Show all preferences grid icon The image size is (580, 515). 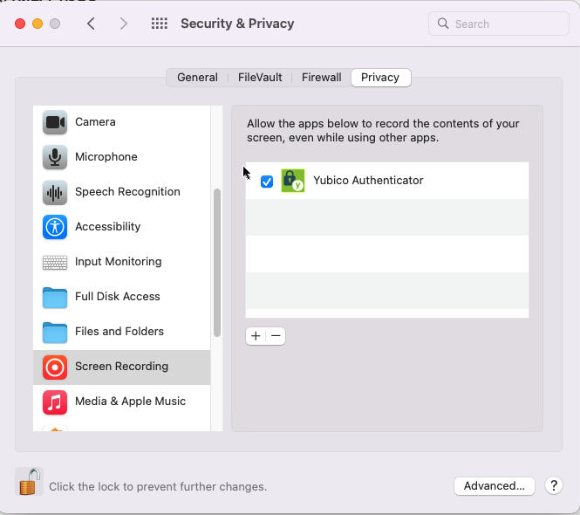point(160,24)
